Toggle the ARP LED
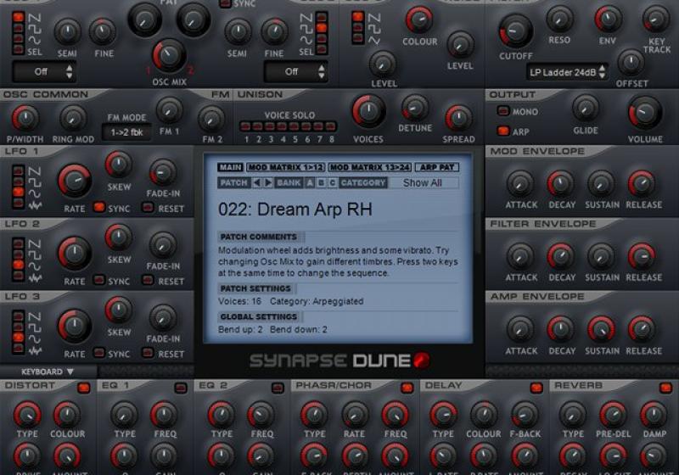 click(x=503, y=131)
